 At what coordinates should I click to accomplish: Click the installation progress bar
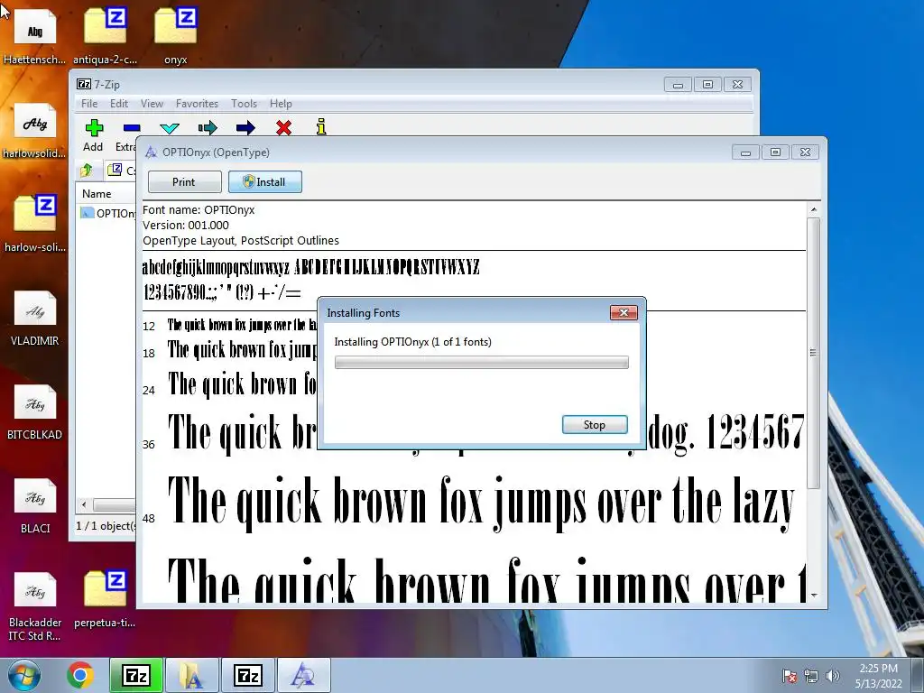pyautogui.click(x=482, y=362)
